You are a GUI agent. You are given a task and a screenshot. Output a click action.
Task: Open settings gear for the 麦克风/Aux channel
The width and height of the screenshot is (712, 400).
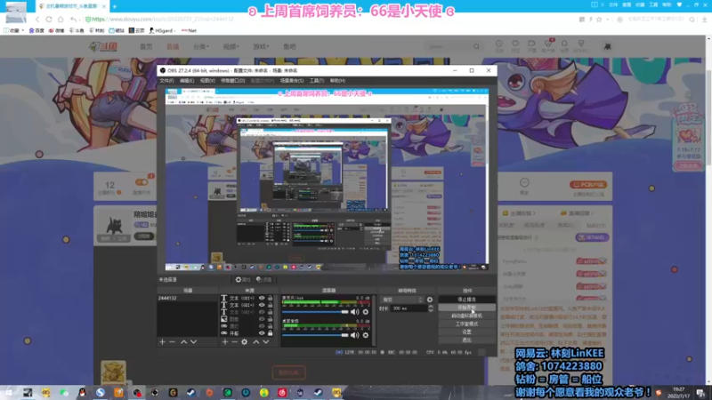pos(366,312)
